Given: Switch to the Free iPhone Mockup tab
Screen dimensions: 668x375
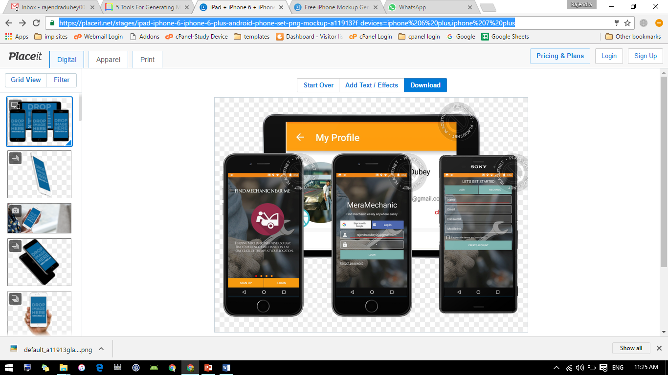Looking at the screenshot, I should point(336,7).
